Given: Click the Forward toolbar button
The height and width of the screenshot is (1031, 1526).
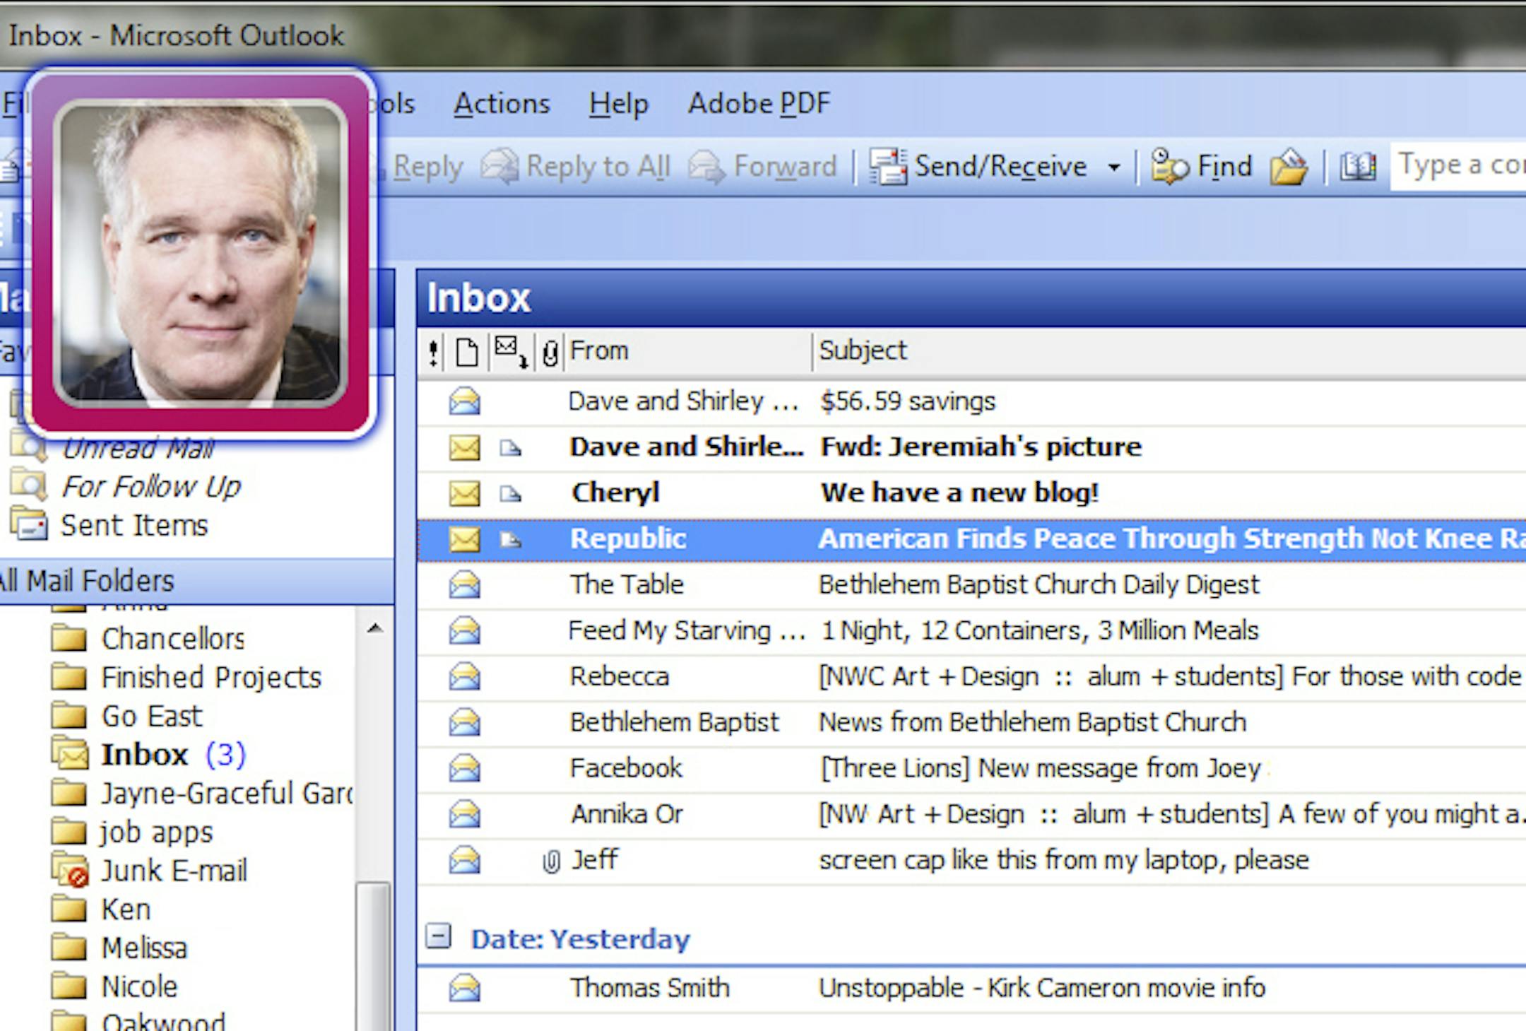Looking at the screenshot, I should tap(763, 167).
